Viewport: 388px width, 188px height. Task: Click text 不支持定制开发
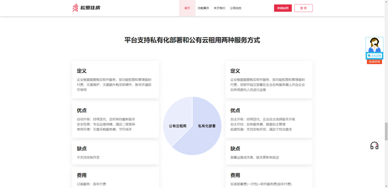pos(88,157)
